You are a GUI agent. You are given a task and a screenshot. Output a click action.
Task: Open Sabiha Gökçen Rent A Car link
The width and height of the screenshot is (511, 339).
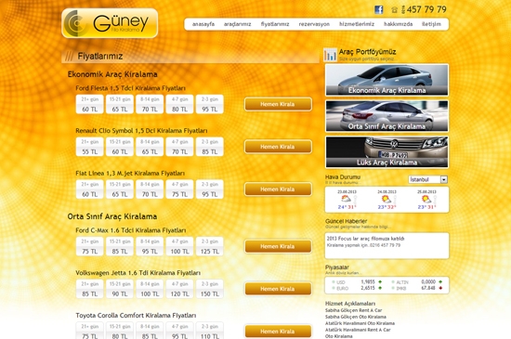click(353, 310)
